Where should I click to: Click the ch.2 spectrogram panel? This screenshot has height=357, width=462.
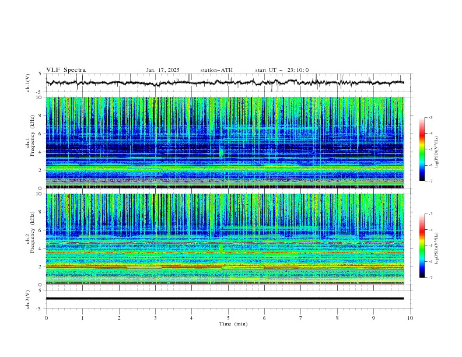225,239
